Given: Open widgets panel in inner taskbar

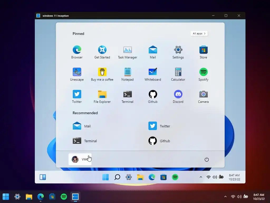Looking at the screenshot, I should tap(43, 177).
